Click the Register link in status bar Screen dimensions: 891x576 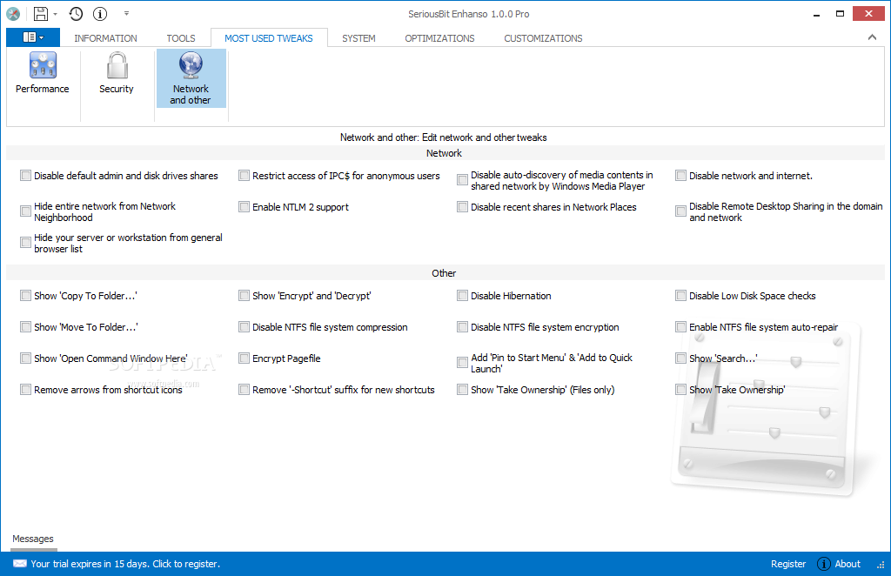(788, 564)
